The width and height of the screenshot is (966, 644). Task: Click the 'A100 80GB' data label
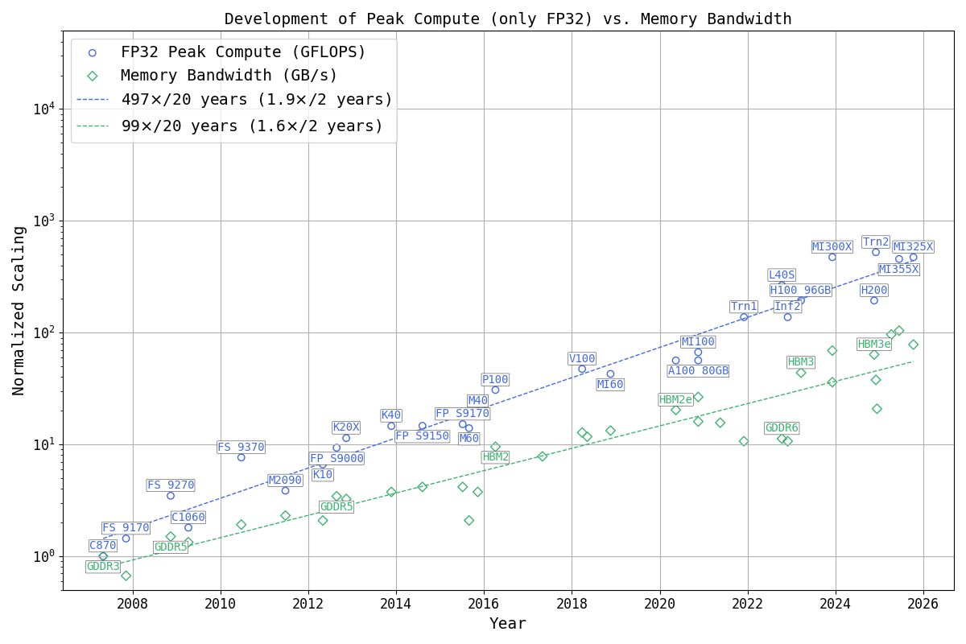point(698,370)
